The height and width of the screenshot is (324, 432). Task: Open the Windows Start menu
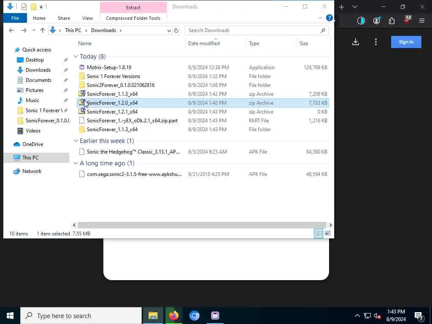[10, 316]
